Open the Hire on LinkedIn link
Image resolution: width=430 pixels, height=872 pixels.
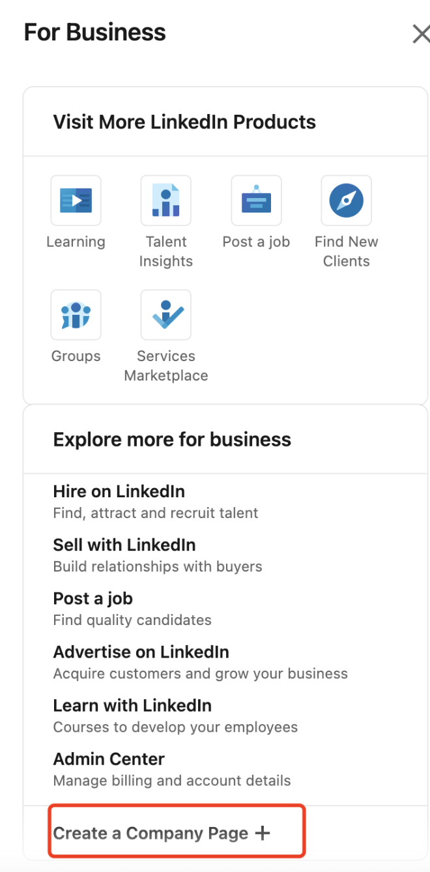(x=119, y=491)
